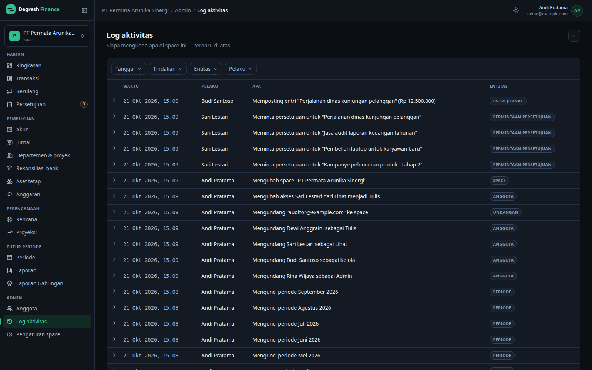The width and height of the screenshot is (592, 370).
Task: Click the SPACE entity badge
Action: pyautogui.click(x=499, y=181)
